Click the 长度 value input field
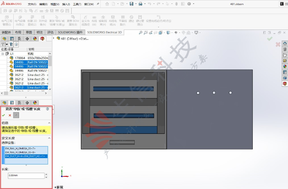This screenshot has height=189, width=288. (26, 176)
